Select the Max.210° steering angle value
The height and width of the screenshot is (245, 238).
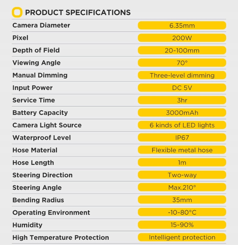pos(182,187)
